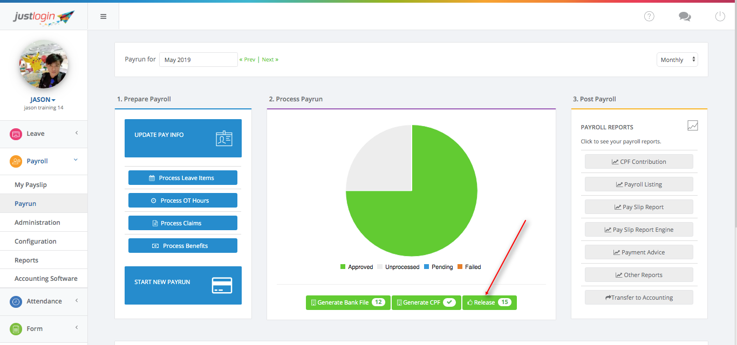Image resolution: width=737 pixels, height=345 pixels.
Task: Click START NEW PAYRUN button
Action: pyautogui.click(x=183, y=285)
